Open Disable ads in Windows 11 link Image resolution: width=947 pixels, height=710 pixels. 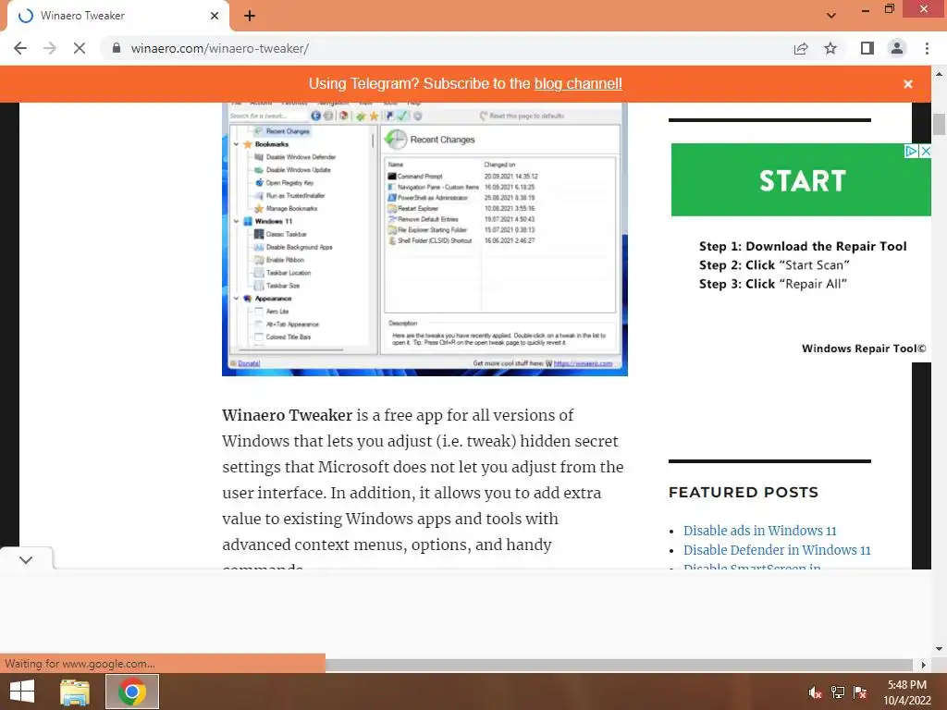(760, 531)
